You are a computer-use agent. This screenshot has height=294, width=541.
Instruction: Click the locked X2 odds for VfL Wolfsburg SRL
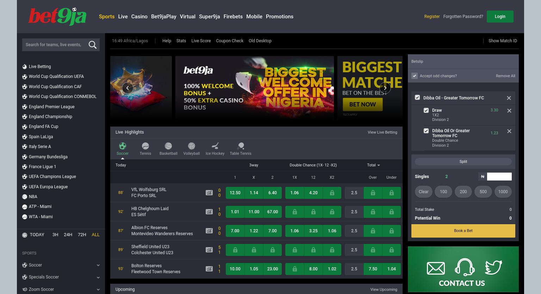[332, 193]
